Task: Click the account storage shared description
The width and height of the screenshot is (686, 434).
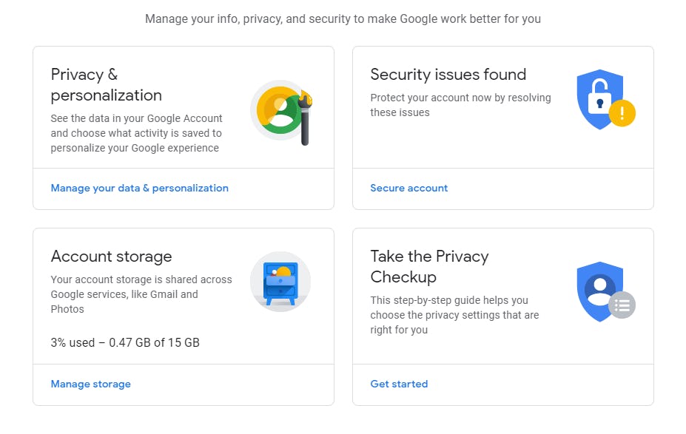Action: pyautogui.click(x=141, y=294)
